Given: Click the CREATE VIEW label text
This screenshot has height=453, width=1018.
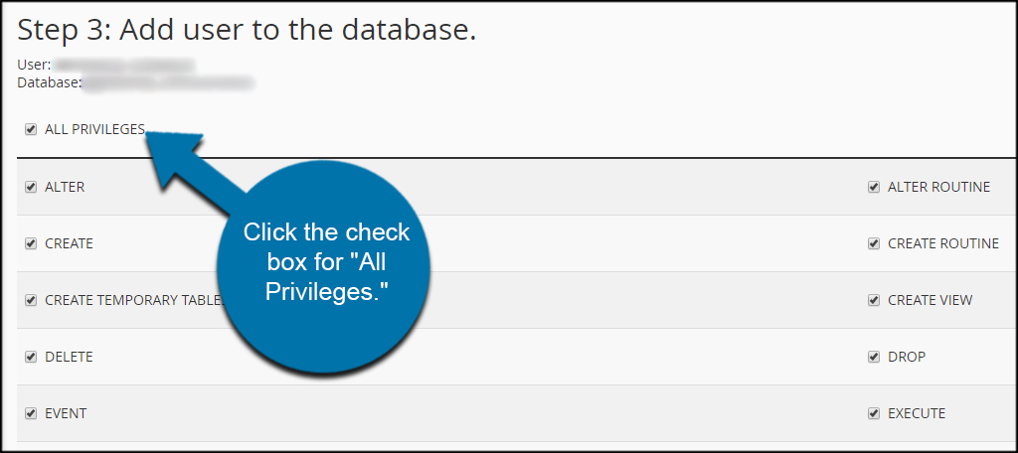Looking at the screenshot, I should pyautogui.click(x=930, y=300).
